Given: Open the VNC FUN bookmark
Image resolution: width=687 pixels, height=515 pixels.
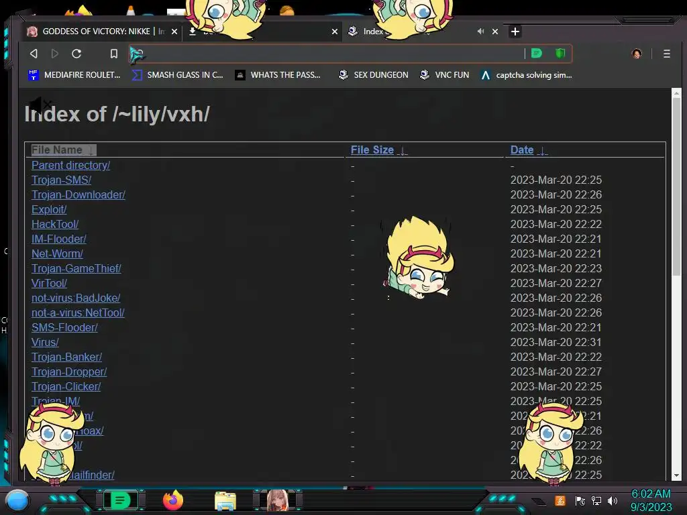Looking at the screenshot, I should point(444,75).
